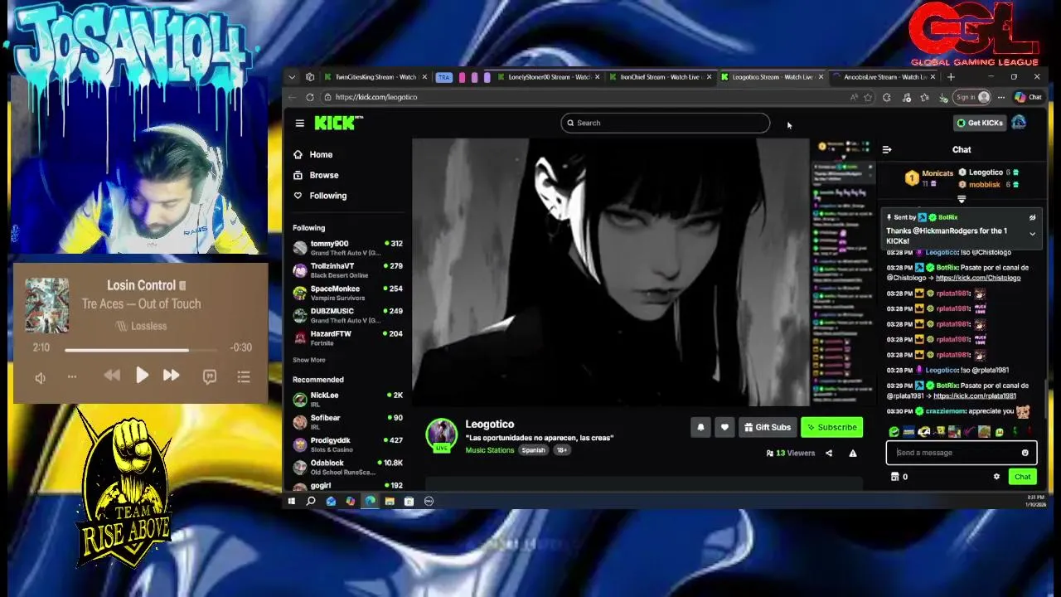Switch to the TwinCitiesKing Stream browser tab

point(375,77)
